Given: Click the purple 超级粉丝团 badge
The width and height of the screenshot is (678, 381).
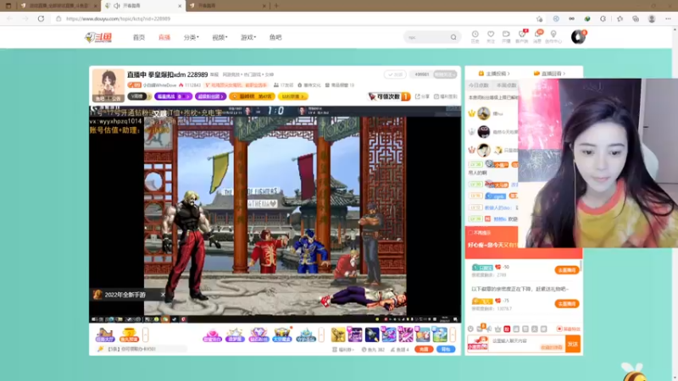Looking at the screenshot, I should [x=210, y=97].
